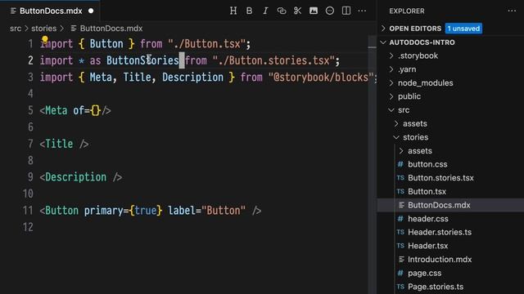Click 'Meta' import name on line 3
This screenshot has width=524, height=294.
101,77
